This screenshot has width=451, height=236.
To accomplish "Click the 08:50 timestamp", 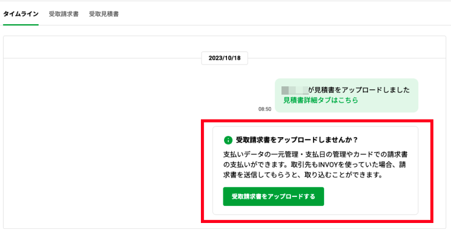I will 265,109.
